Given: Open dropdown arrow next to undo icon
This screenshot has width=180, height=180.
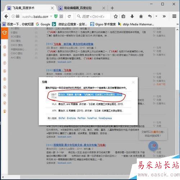Looking at the screenshot, I should click(x=156, y=16).
